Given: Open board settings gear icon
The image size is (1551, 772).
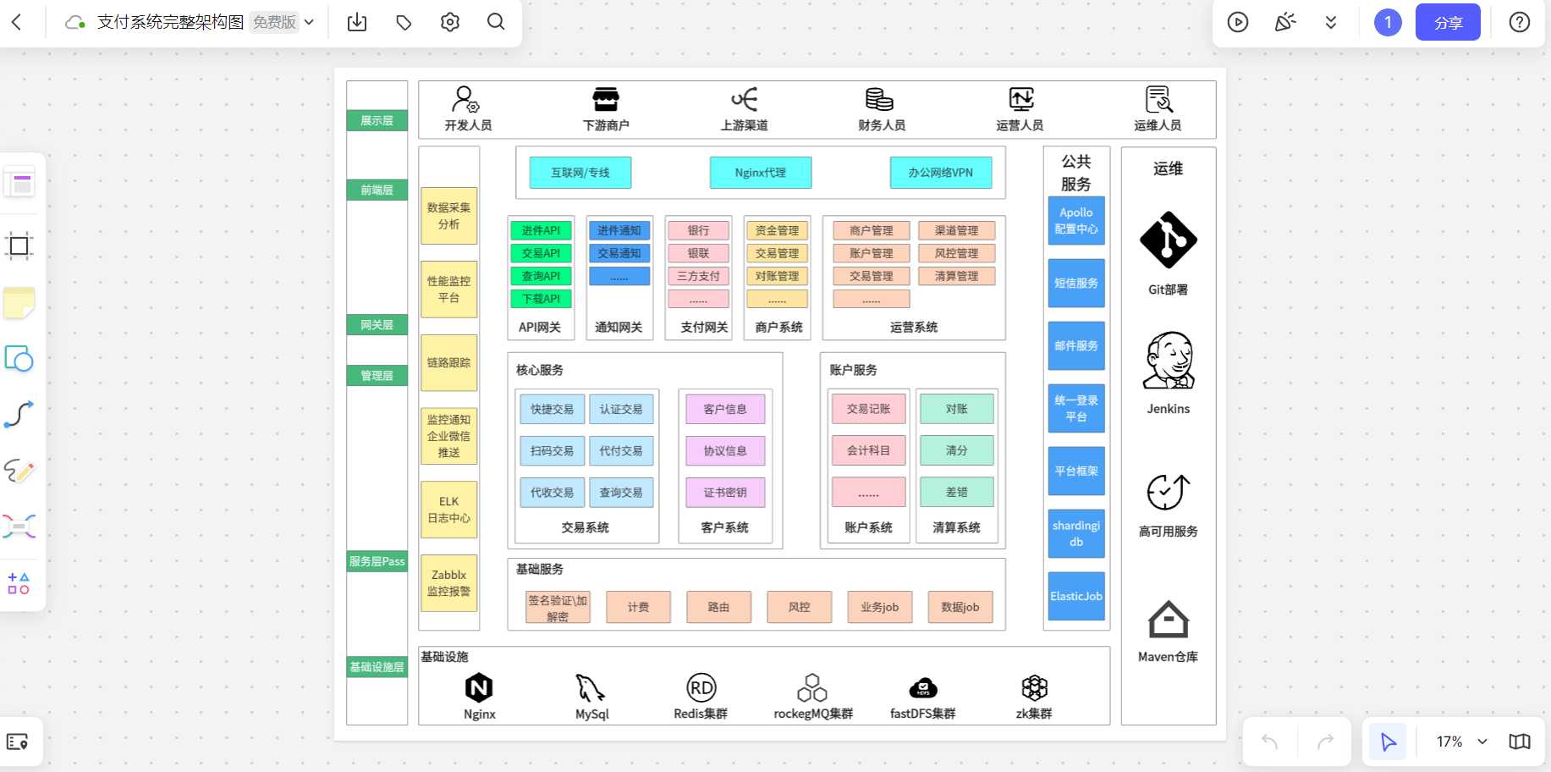Looking at the screenshot, I should point(450,23).
